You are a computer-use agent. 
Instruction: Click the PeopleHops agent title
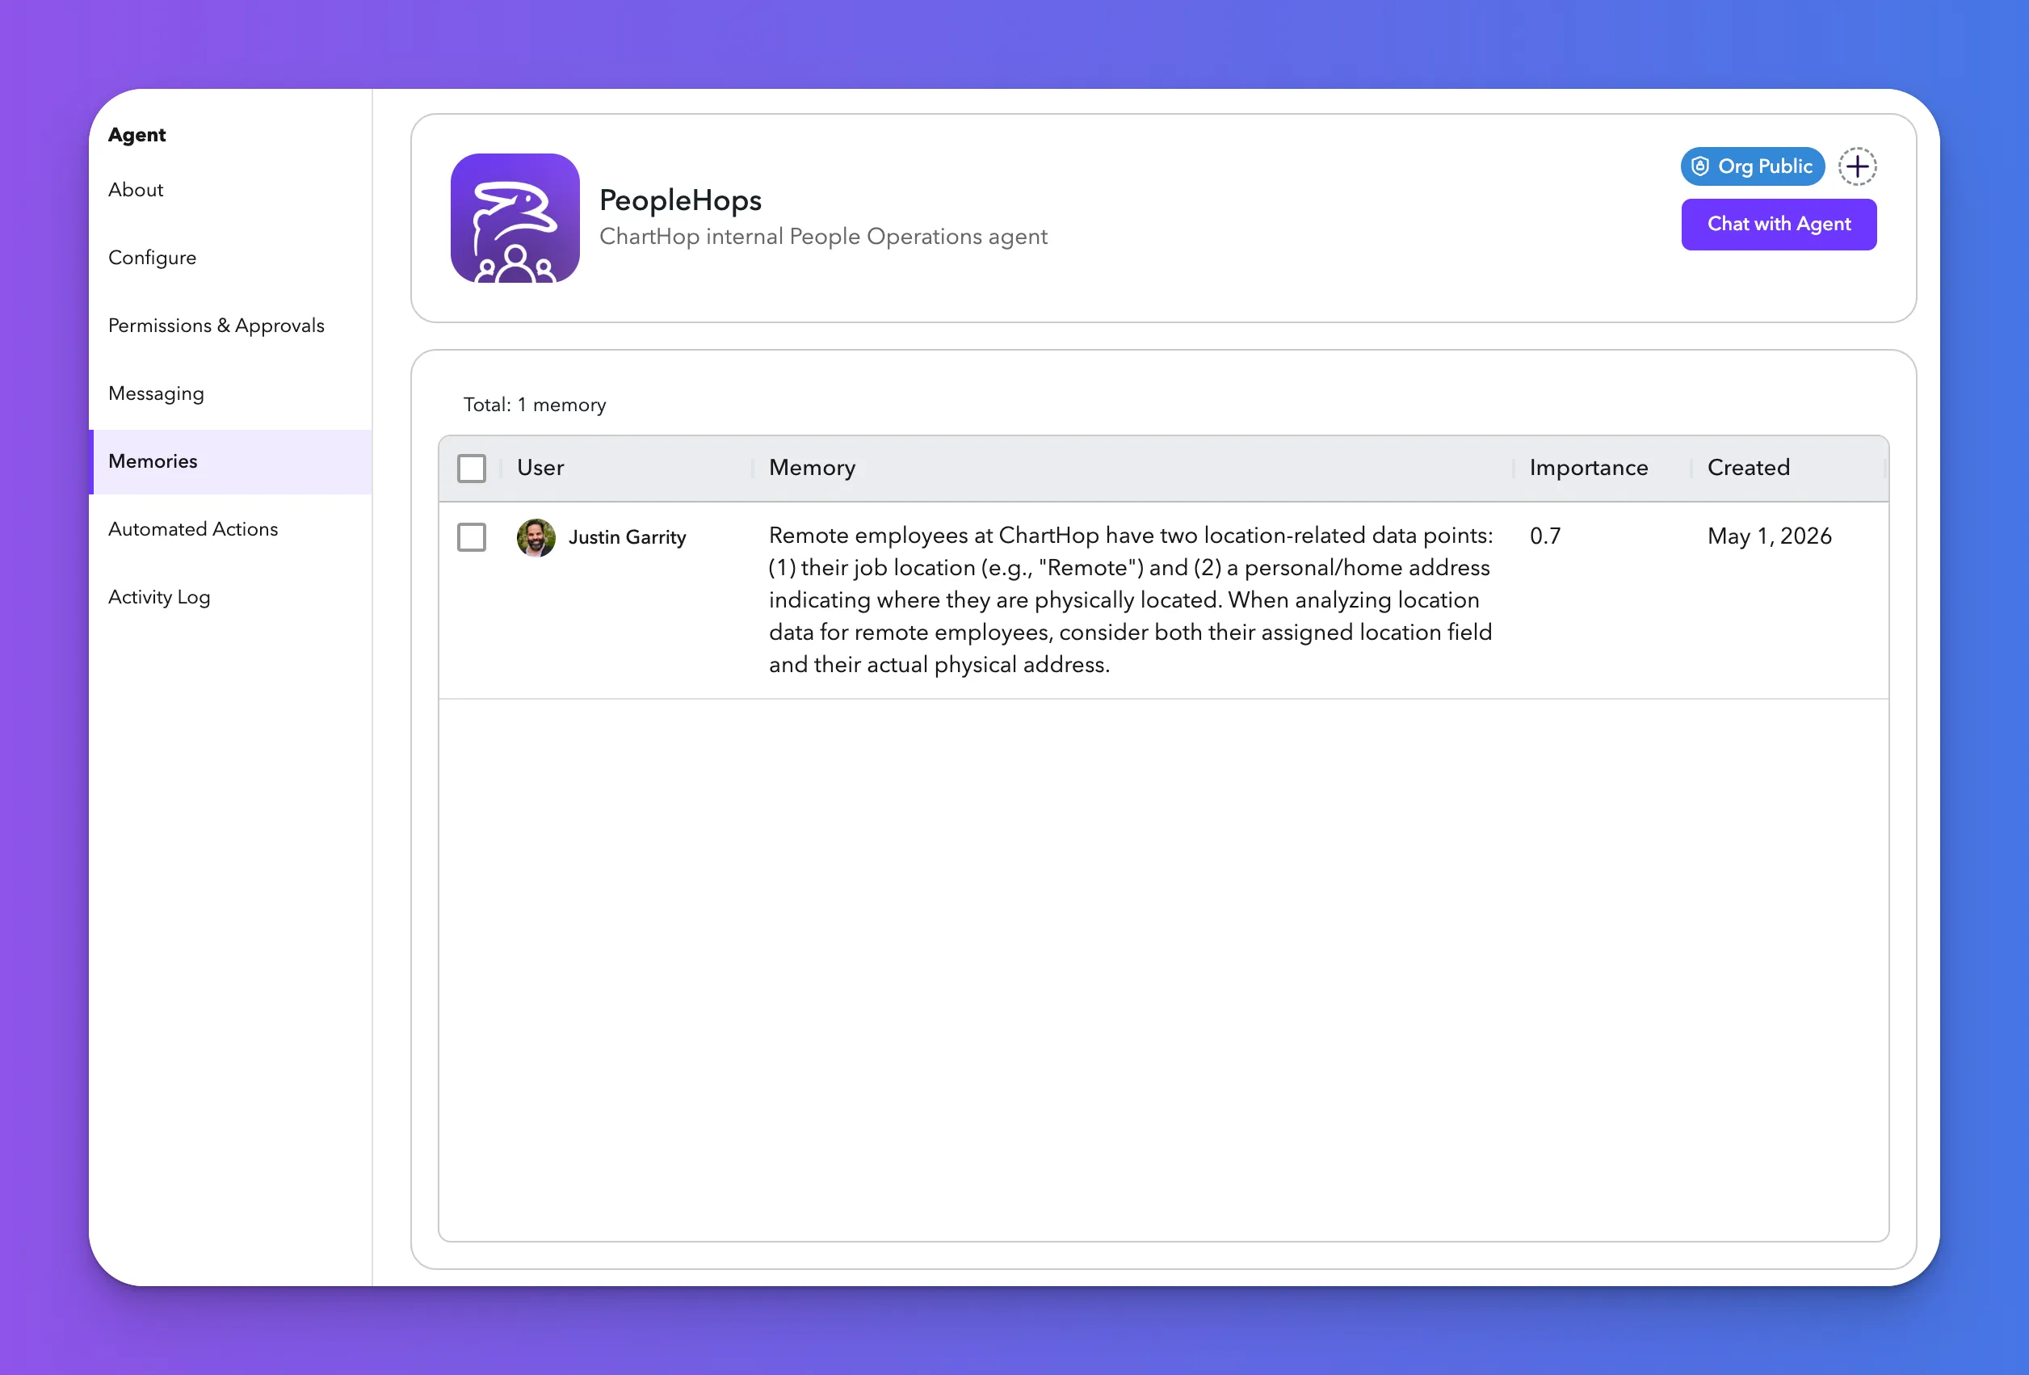point(680,201)
